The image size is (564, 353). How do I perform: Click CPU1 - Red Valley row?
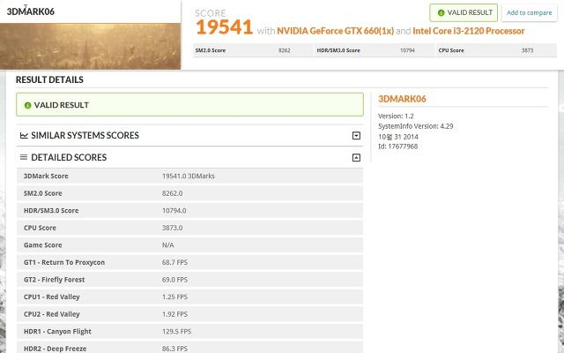[189, 297]
